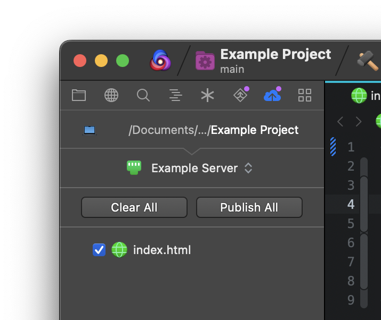Navigate back with the left chevron
Viewport: 381px width, 320px height.
pos(340,121)
